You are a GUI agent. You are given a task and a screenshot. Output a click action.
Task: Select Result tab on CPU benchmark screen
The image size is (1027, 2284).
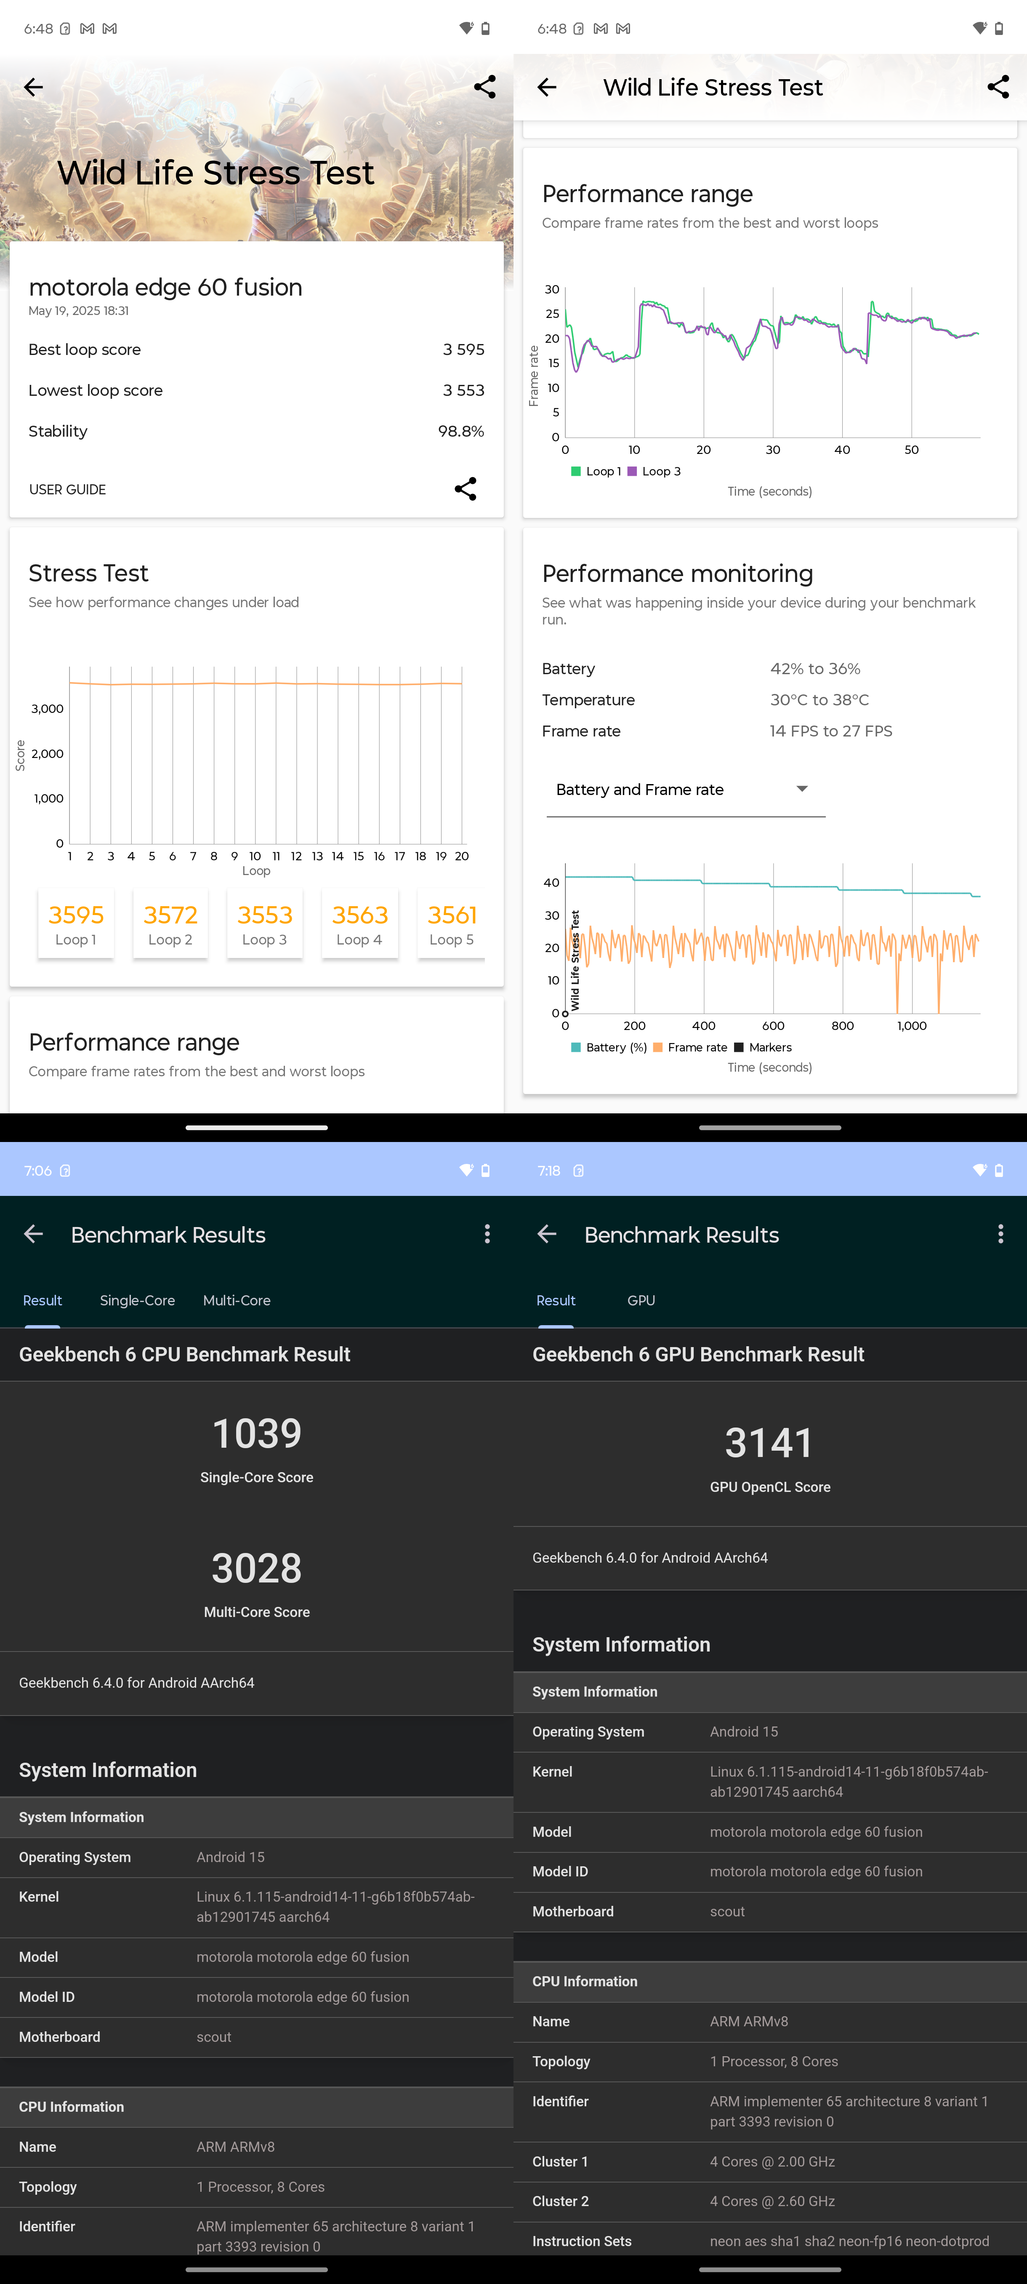[x=43, y=1300]
